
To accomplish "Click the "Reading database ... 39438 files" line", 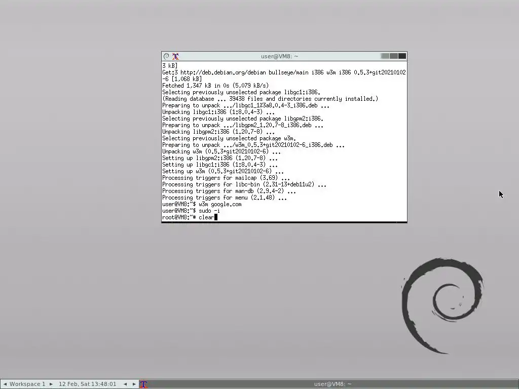I will coord(270,99).
